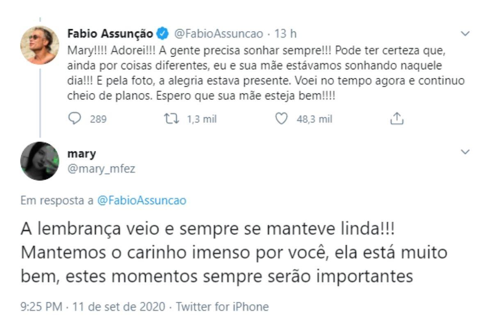492x328 pixels.
Task: Click the 9:25 PM · 11 de set de 2020 timestamp
Action: pyautogui.click(x=92, y=307)
